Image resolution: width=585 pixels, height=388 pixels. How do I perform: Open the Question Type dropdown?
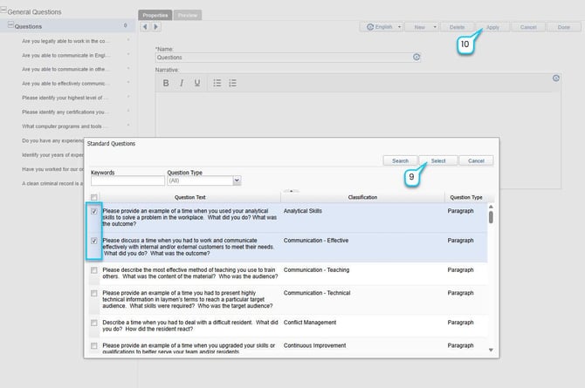[237, 180]
